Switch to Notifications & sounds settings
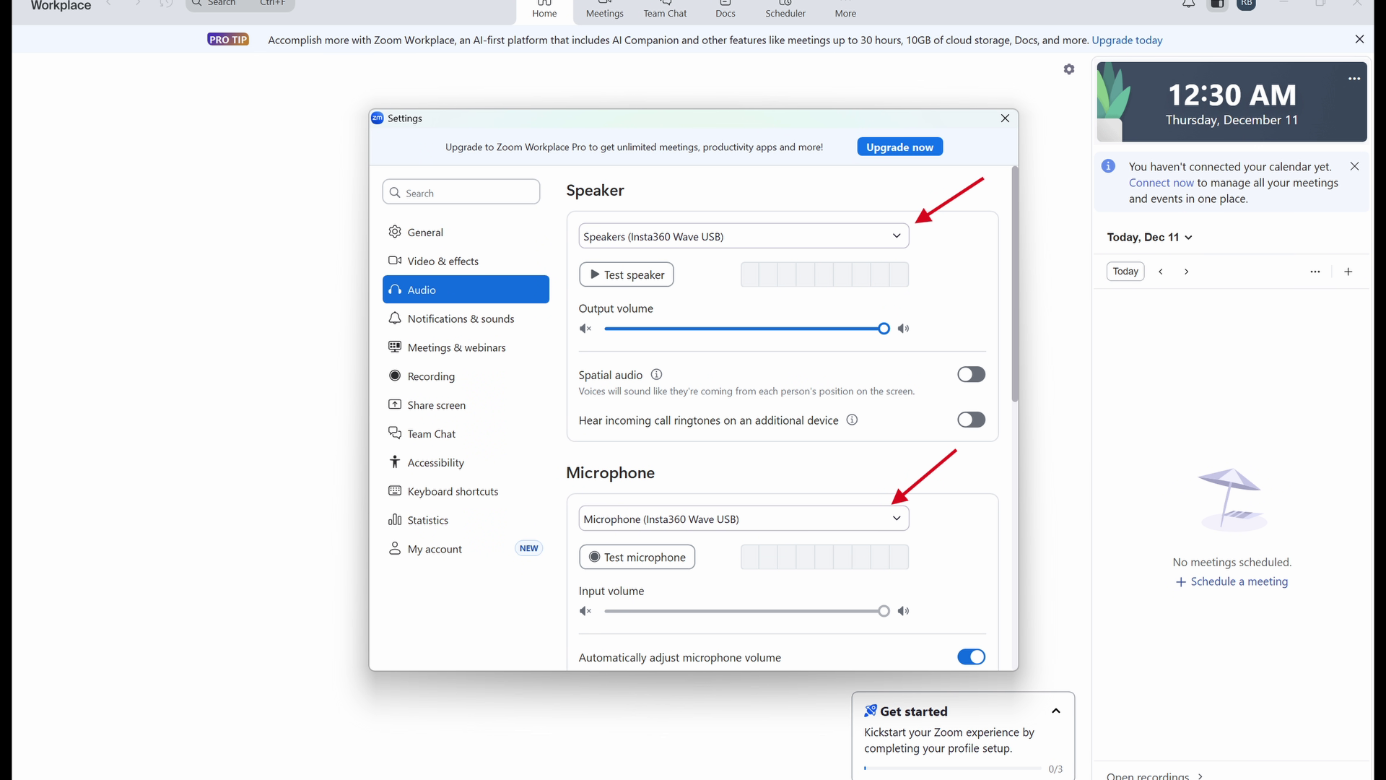The height and width of the screenshot is (780, 1386). coord(461,319)
